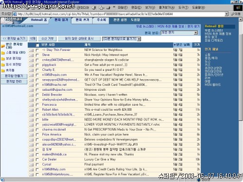This screenshot has height=182, width=243.
Task: Tick checkbox next to Robert Allen
Action: [37, 110]
